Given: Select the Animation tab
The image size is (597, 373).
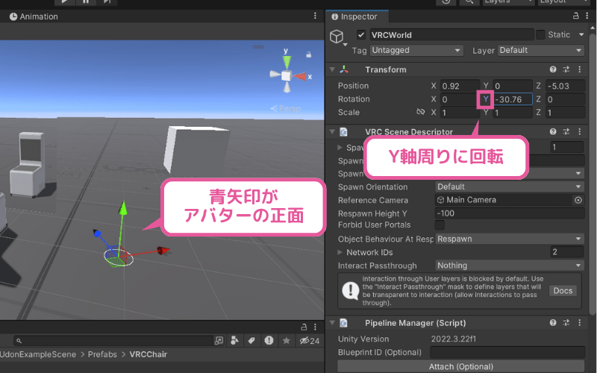Looking at the screenshot, I should (34, 16).
